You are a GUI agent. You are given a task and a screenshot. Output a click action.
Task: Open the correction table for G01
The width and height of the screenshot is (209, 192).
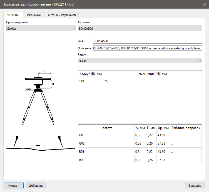click(x=186, y=135)
